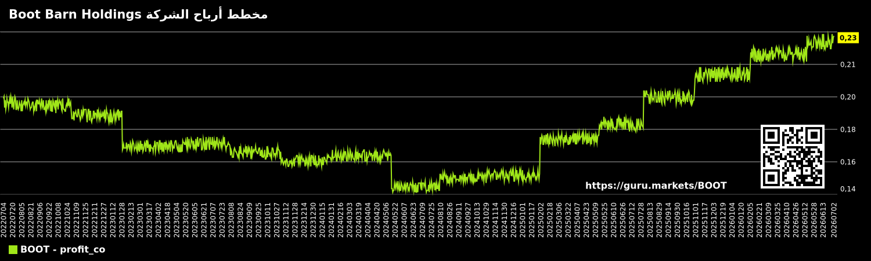Select the 20240522 date on x-axis
Viewport: 871px width, 261px height.
pos(396,219)
